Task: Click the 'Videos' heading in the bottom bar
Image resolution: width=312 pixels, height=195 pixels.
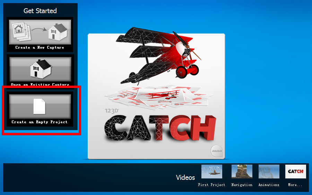Action: click(x=185, y=177)
